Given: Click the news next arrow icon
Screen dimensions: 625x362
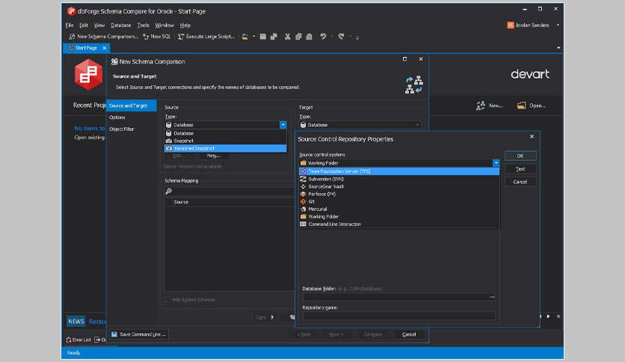Looking at the screenshot, I should coord(549,316).
